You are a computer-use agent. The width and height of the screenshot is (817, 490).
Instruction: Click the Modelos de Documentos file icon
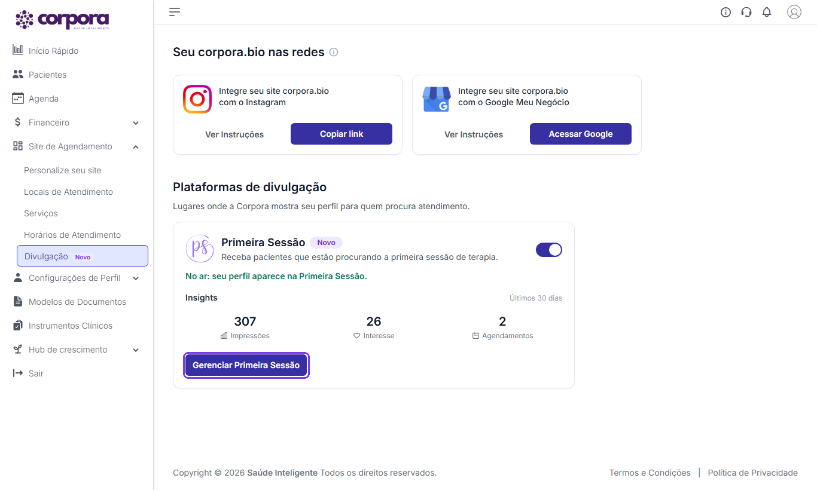(18, 302)
